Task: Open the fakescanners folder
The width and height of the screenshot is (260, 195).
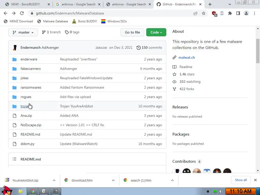Action: 30,69
